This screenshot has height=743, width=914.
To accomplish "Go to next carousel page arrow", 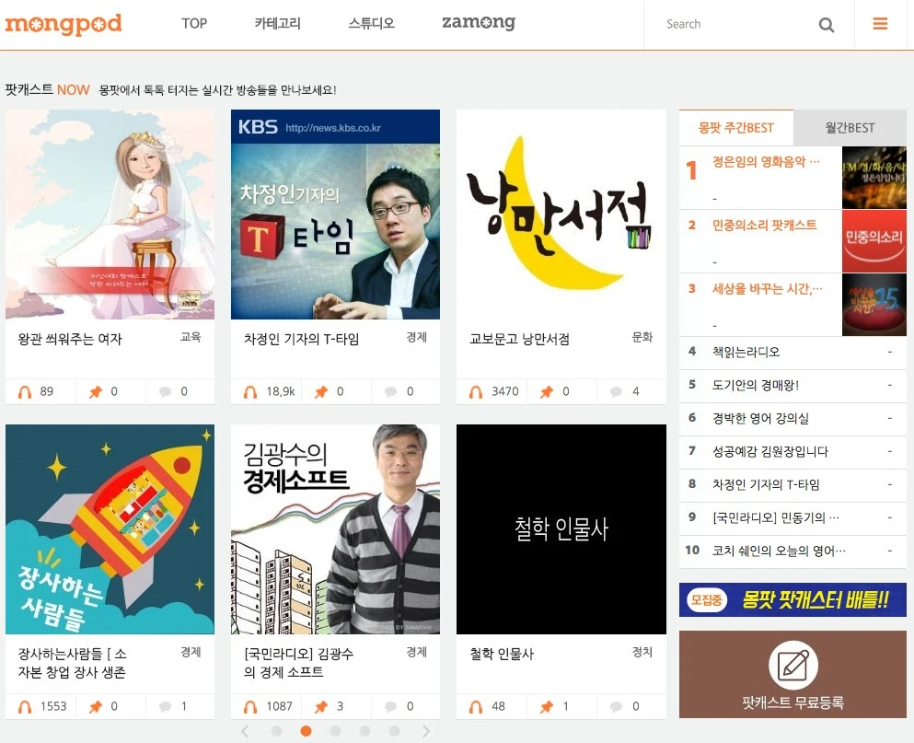I will (x=426, y=731).
